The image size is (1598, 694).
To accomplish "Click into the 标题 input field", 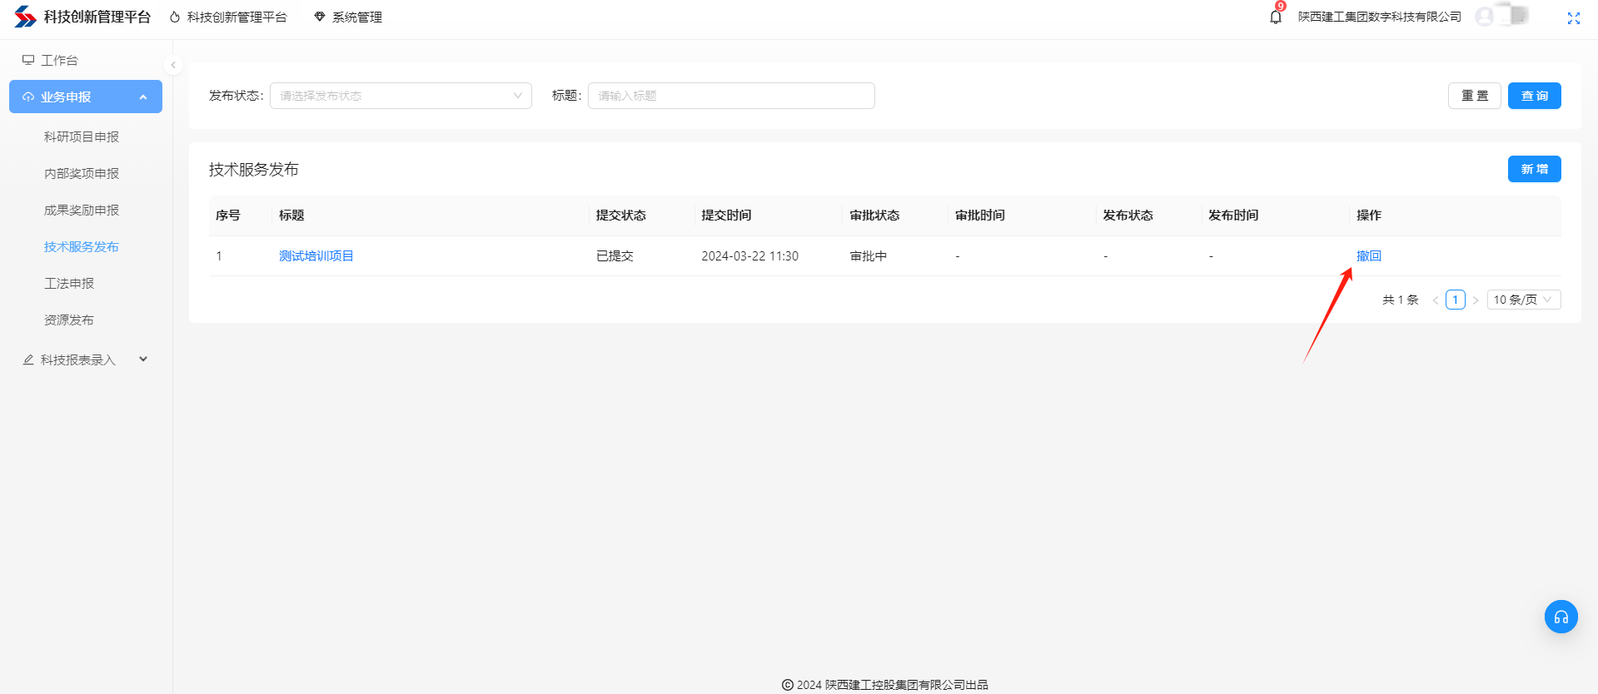I will 730,96.
